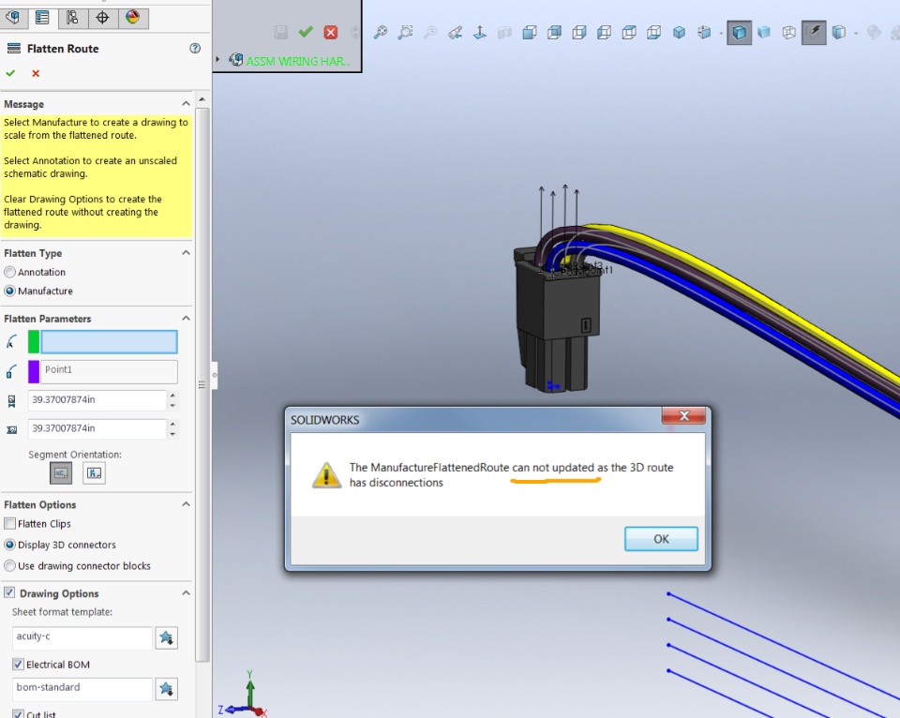The image size is (900, 718).
Task: Switch to the ConfigurationManager tab icon
Action: [72, 17]
